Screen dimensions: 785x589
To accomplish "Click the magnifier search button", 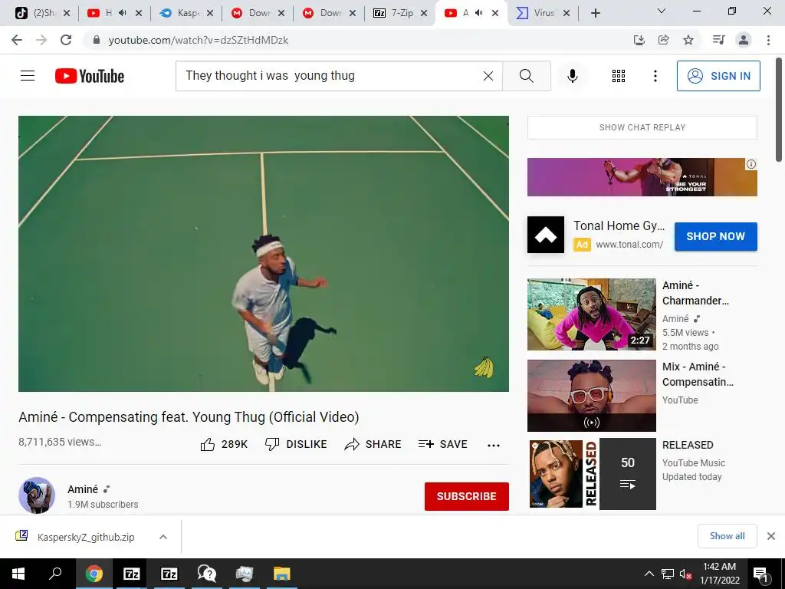I will (526, 76).
